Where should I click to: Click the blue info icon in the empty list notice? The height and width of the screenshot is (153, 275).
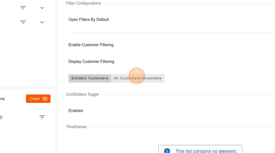click(167, 151)
